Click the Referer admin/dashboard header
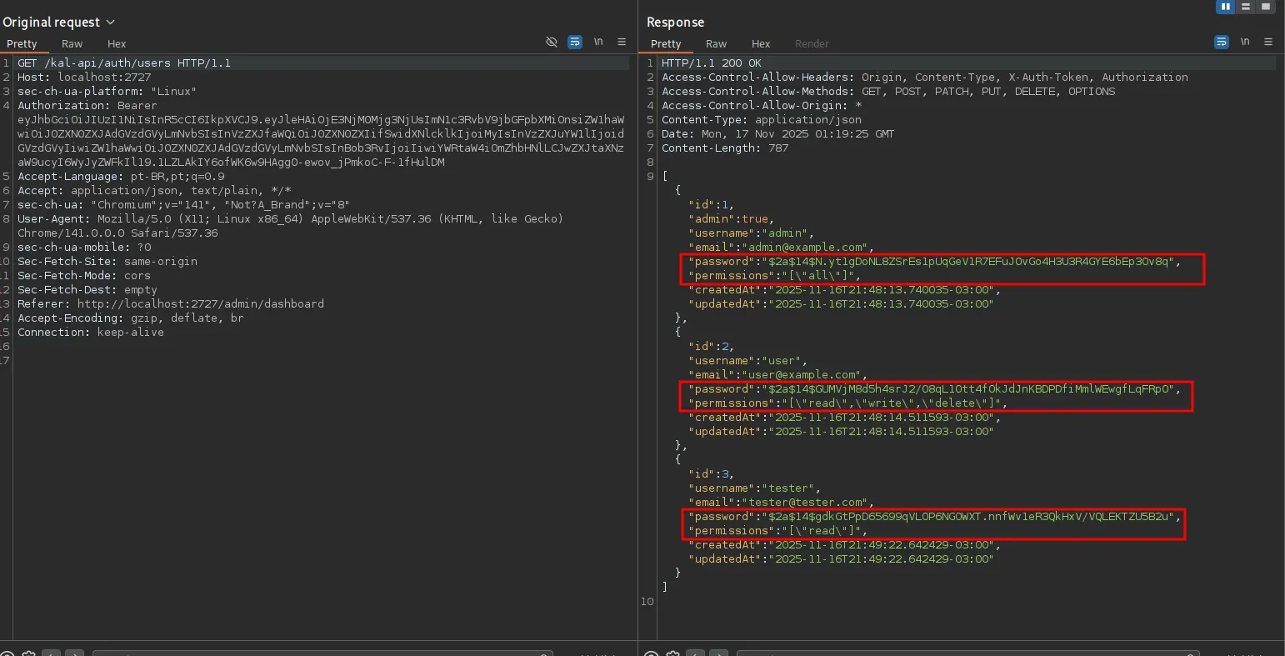 click(x=171, y=304)
